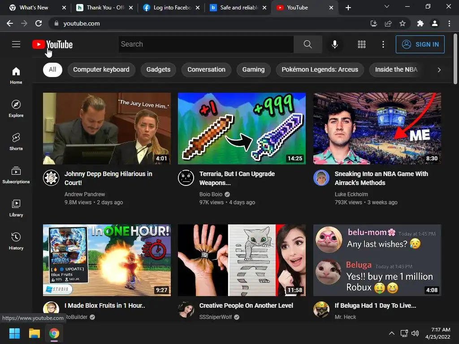Screen dimensions: 459x344
Task: Select the Pokémon Legends: Arceus chip
Action: 320,69
